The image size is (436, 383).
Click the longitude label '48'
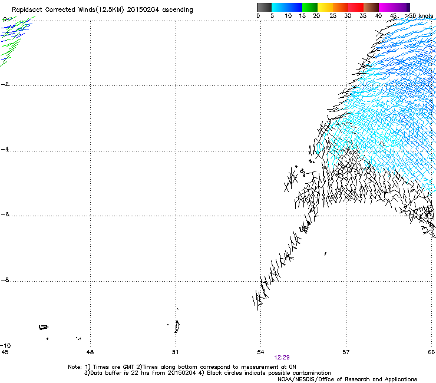[x=90, y=352]
